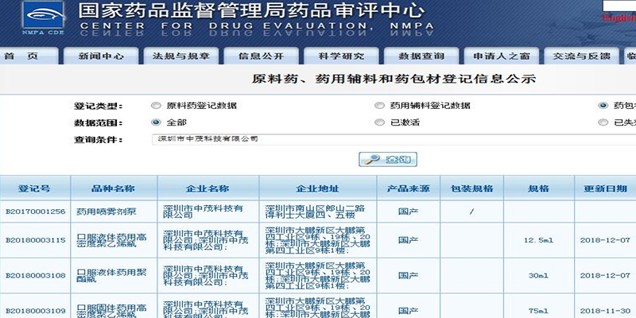Open the 科学研究 tab
Image resolution: width=636 pixels, height=318 pixels.
pos(341,56)
